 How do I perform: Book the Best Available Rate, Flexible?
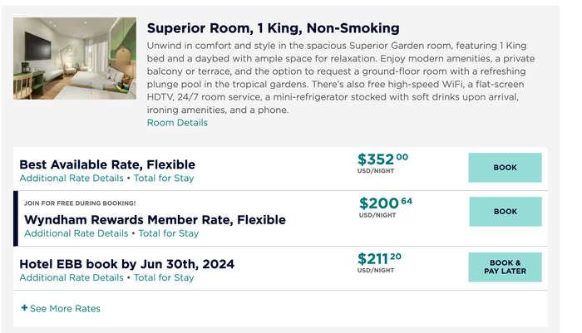[x=505, y=168]
